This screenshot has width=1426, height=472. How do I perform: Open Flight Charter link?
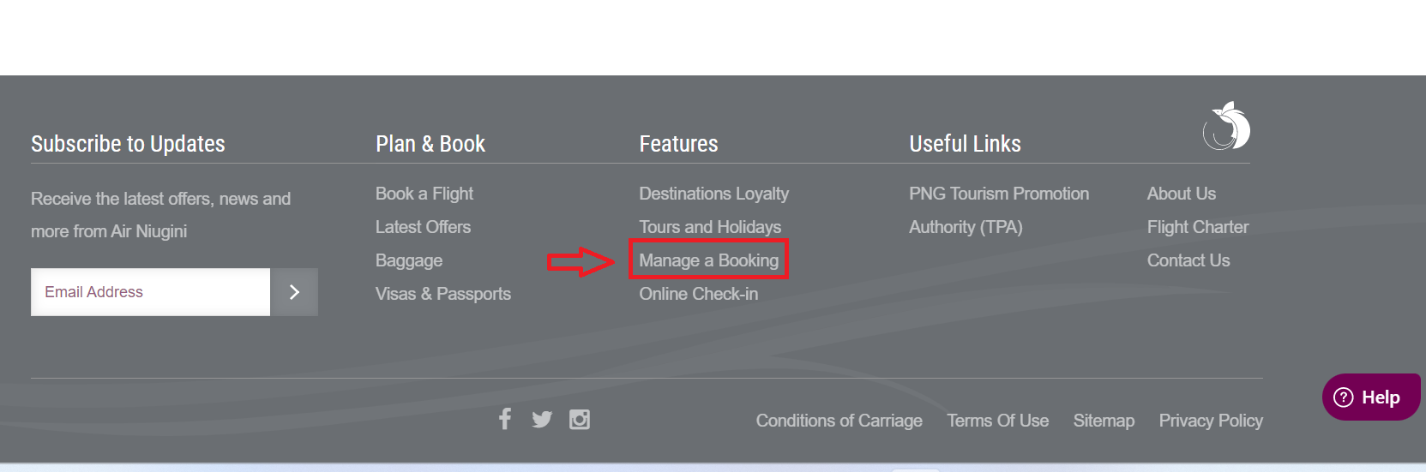tap(1198, 227)
